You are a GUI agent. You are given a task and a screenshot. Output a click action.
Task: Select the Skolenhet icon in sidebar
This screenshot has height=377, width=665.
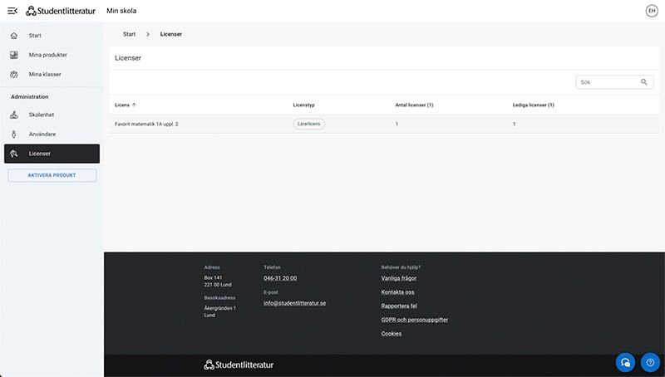click(x=14, y=115)
